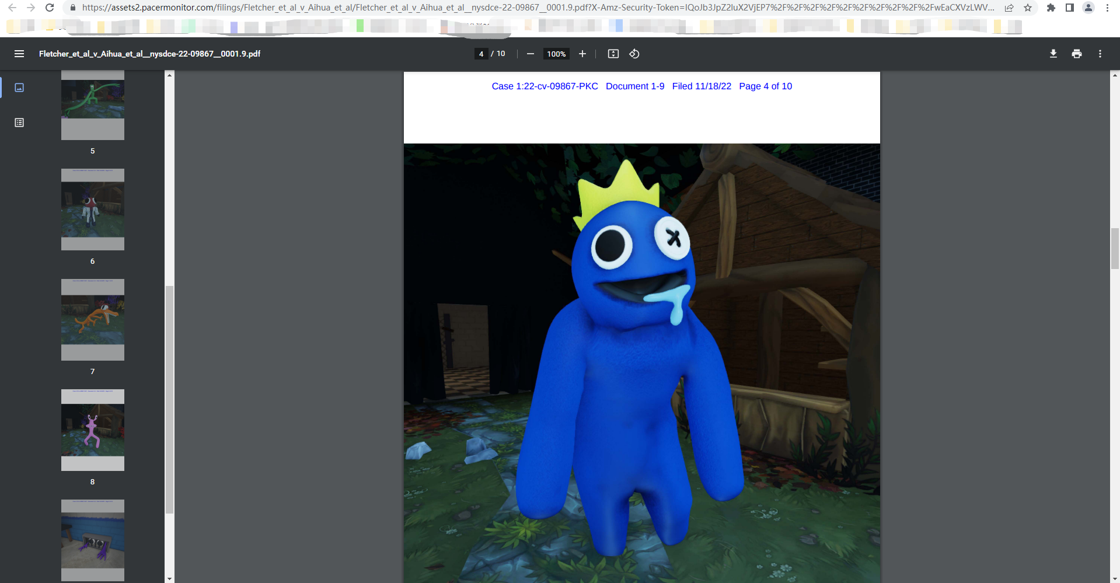Click the thumbnail panel scrollbar thumb
Image resolution: width=1120 pixels, height=583 pixels.
(169, 400)
